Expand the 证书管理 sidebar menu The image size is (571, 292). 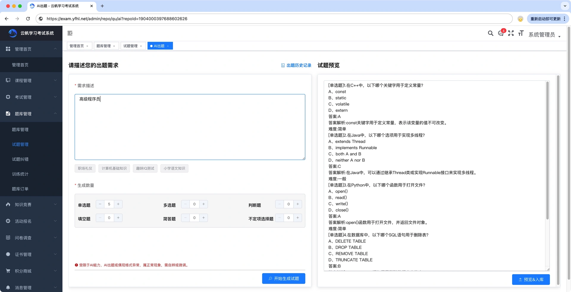point(31,254)
